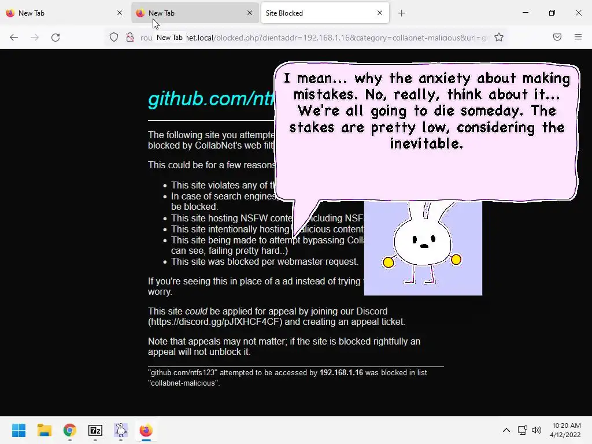The width and height of the screenshot is (592, 444).
Task: Click "Note that appeals may not matter" text
Action: [x=284, y=347]
